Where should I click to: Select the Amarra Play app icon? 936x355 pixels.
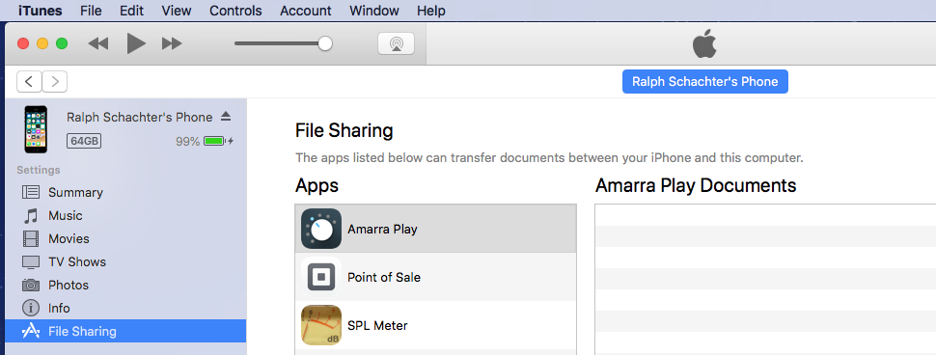[321, 229]
